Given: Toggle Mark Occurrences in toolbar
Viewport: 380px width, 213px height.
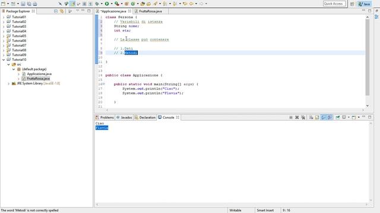Looking at the screenshot, I should coord(72,4).
